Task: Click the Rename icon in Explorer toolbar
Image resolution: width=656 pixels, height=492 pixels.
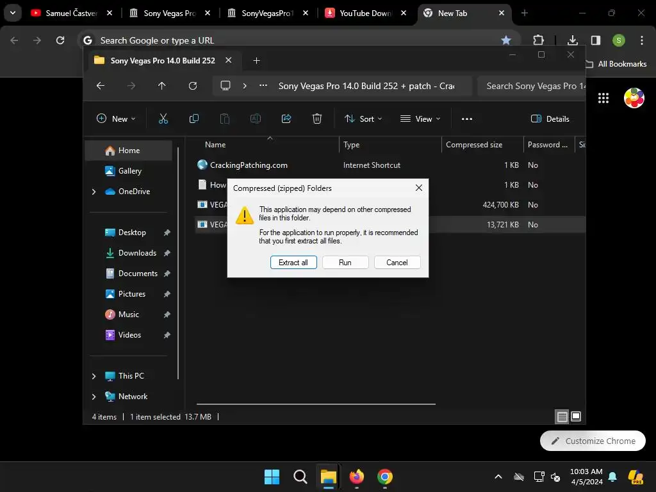Action: [x=256, y=119]
